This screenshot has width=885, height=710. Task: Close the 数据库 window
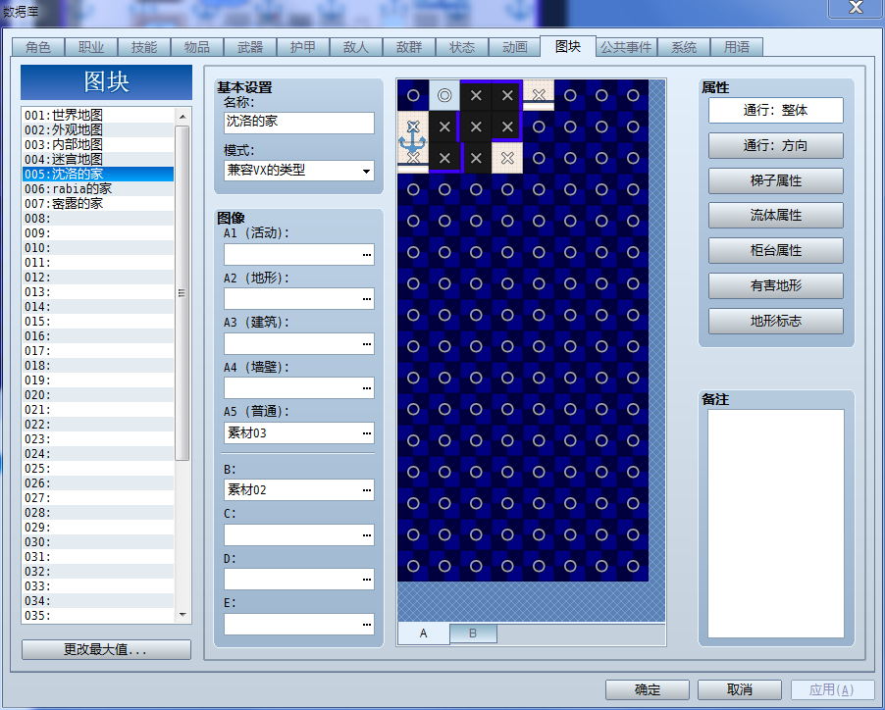point(856,7)
